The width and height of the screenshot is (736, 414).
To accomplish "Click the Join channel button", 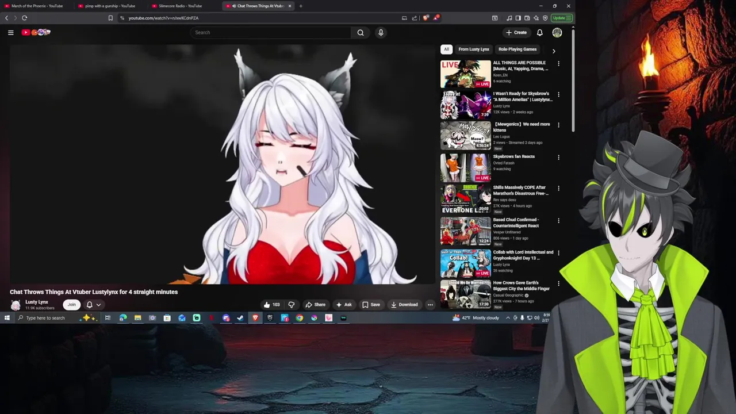I will (71, 305).
